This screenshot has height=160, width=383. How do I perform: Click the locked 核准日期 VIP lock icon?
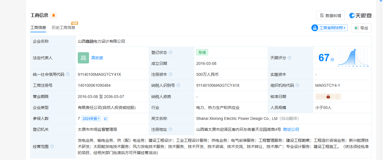click(x=328, y=97)
